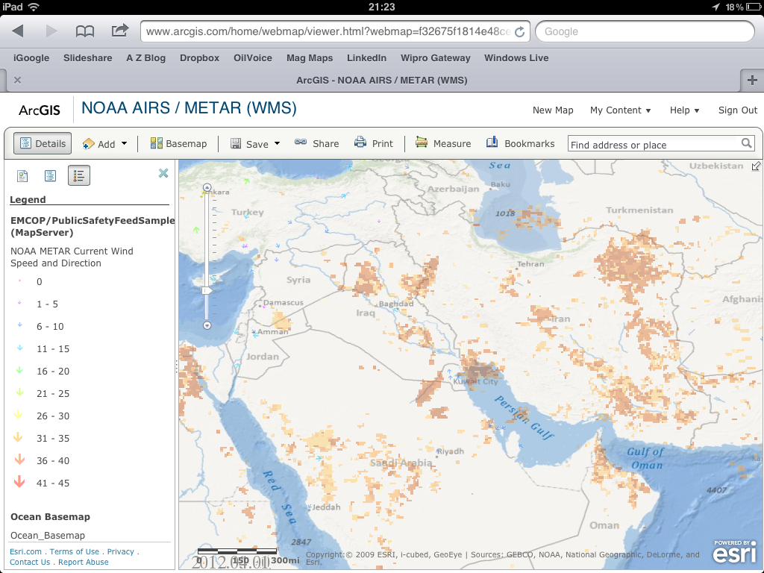
Task: Open the Windows Live bookmark
Action: tap(516, 58)
